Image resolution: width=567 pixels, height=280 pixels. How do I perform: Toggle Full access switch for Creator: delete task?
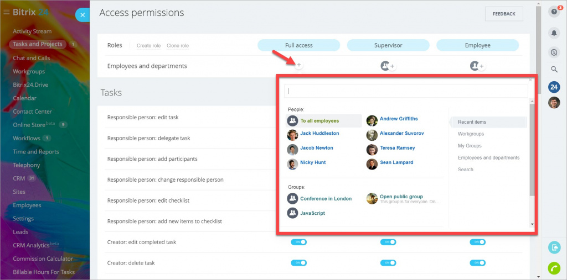[x=298, y=263]
